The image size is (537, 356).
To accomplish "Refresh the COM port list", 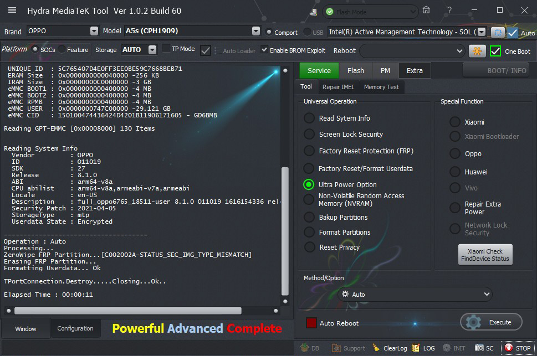I will (498, 32).
